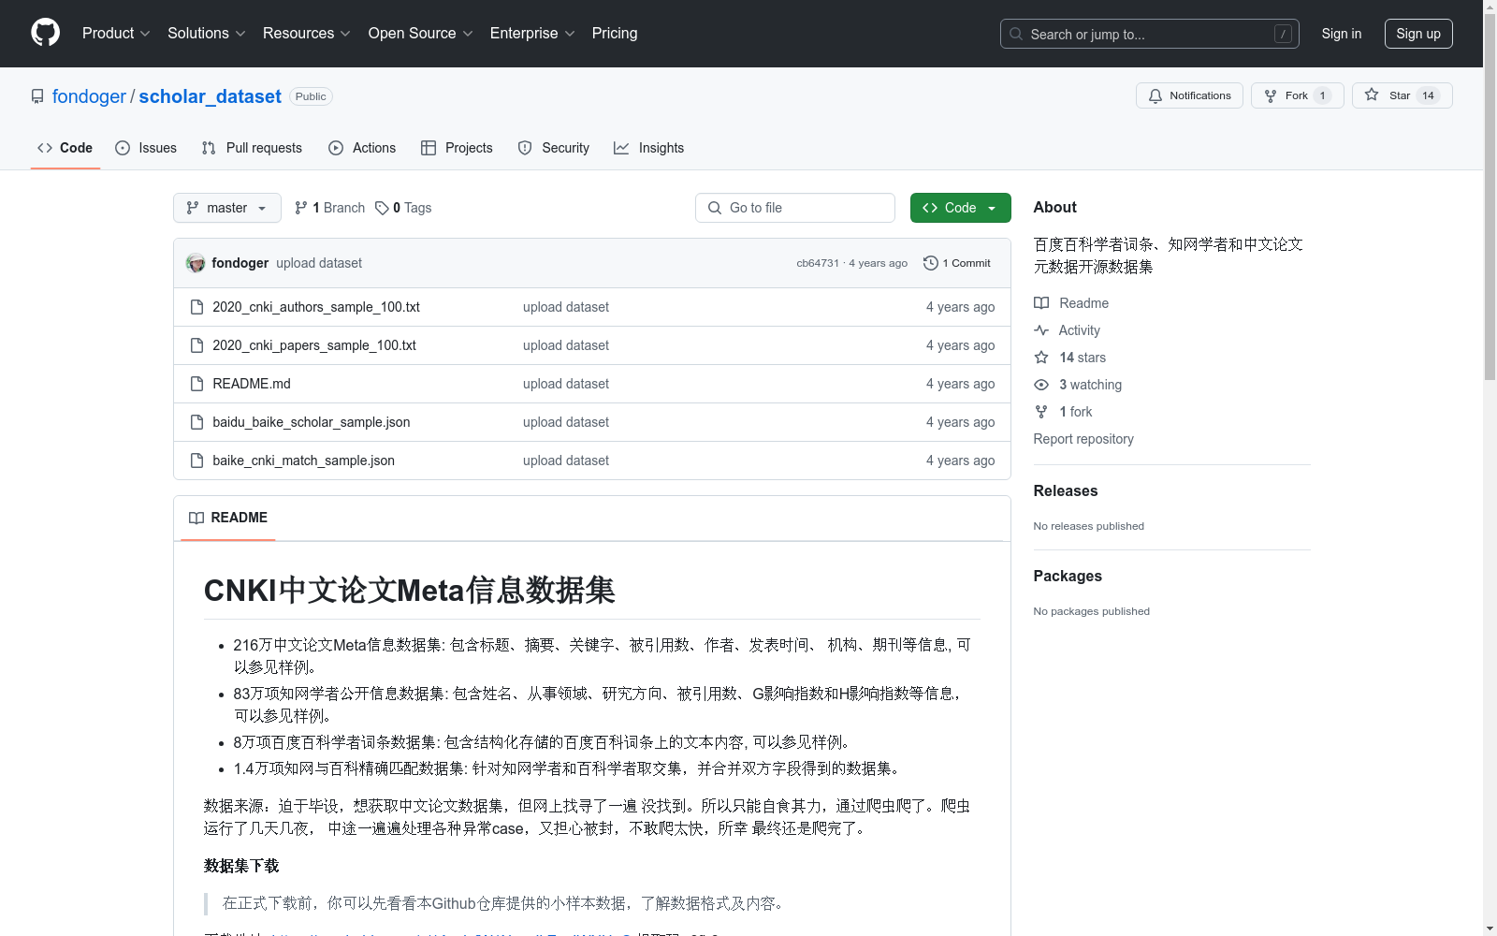Click file icon for baike_cnki_match_sample.json
This screenshot has height=936, width=1497.
point(196,461)
